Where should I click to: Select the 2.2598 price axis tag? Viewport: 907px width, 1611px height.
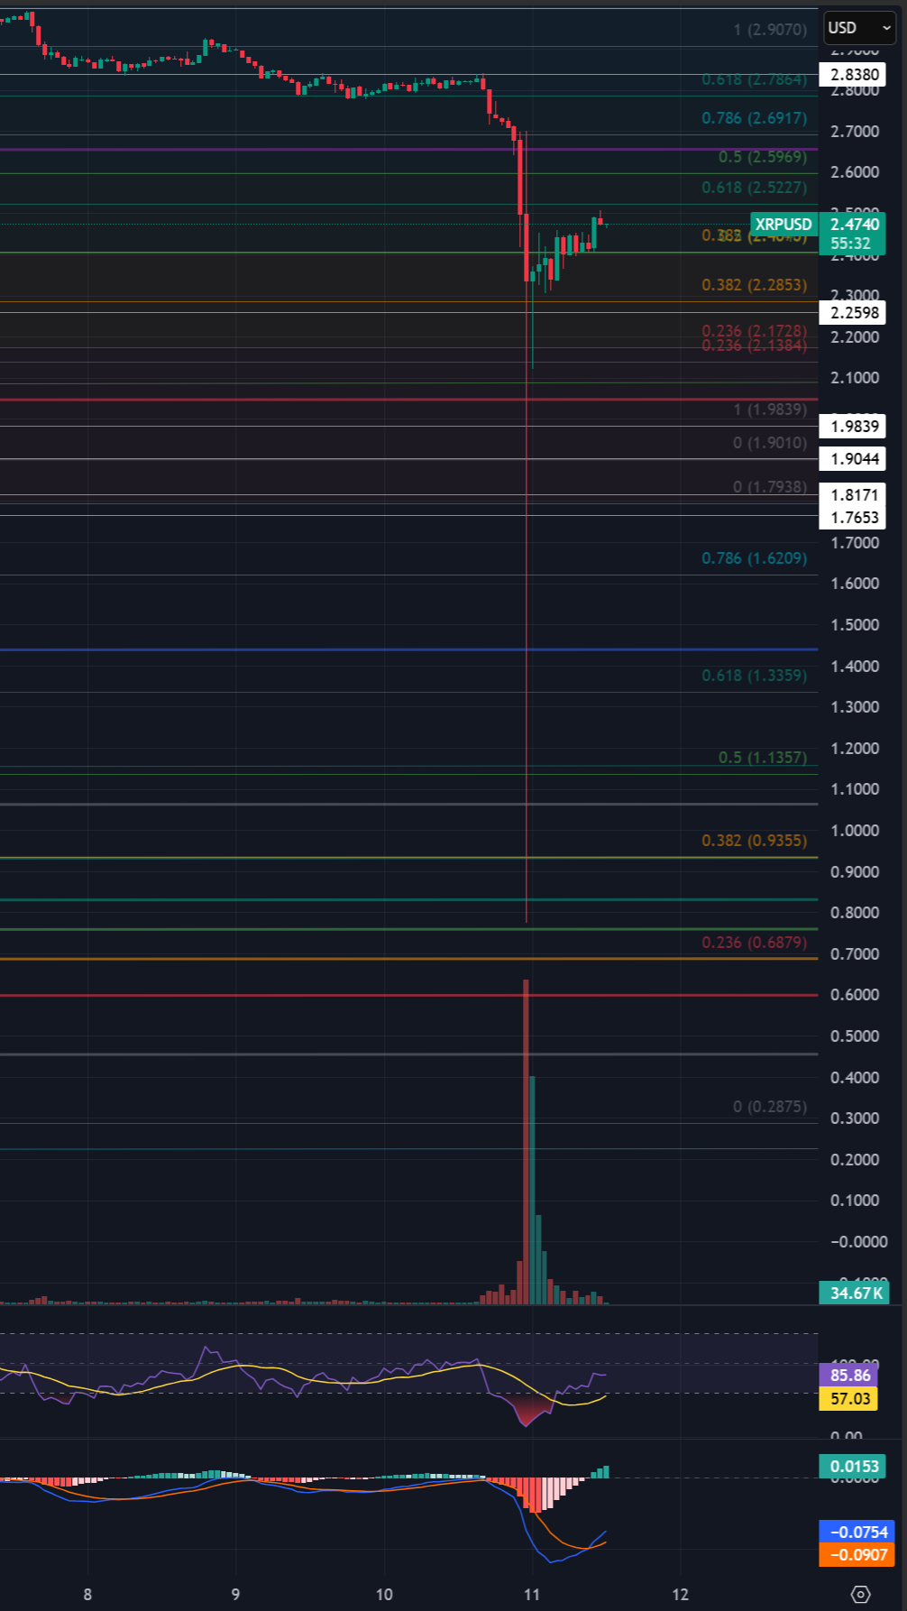(x=854, y=313)
